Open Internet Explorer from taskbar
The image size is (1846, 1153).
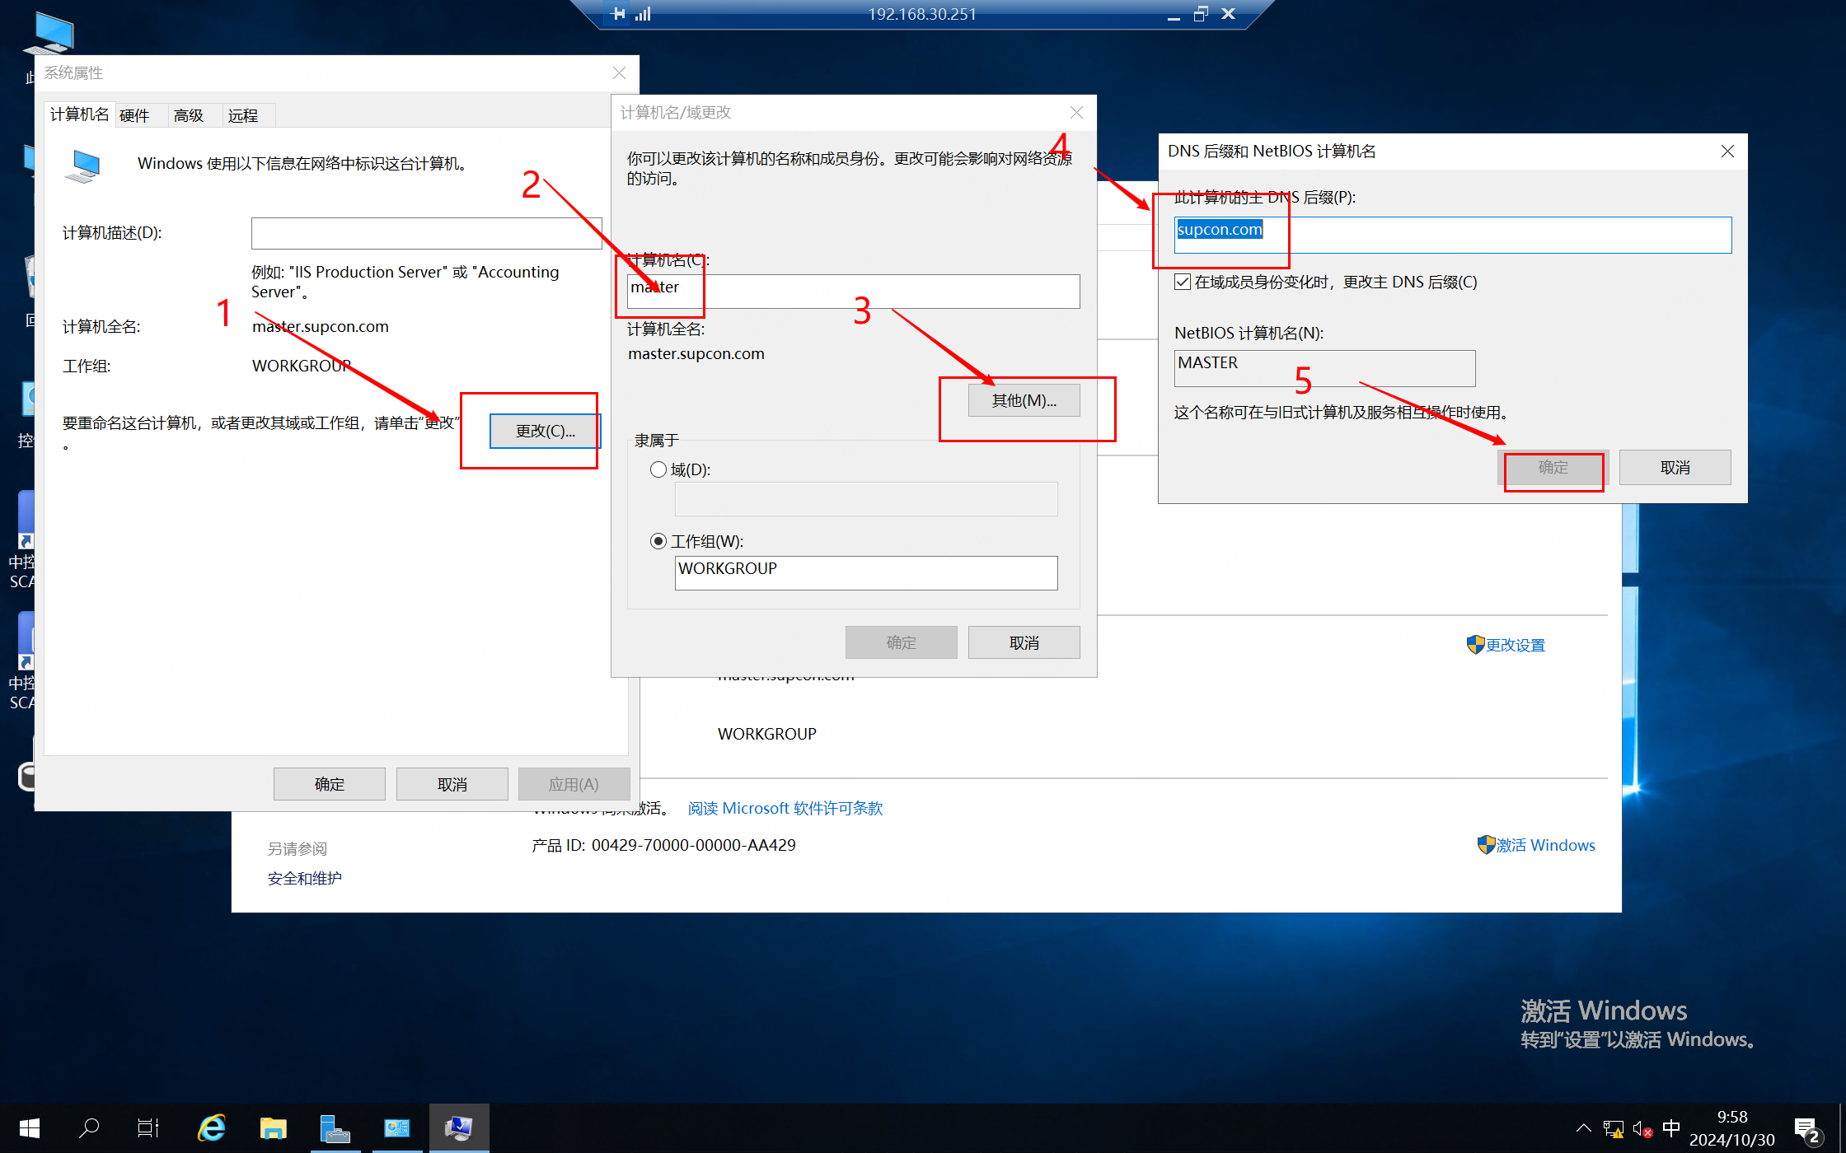[x=212, y=1127]
